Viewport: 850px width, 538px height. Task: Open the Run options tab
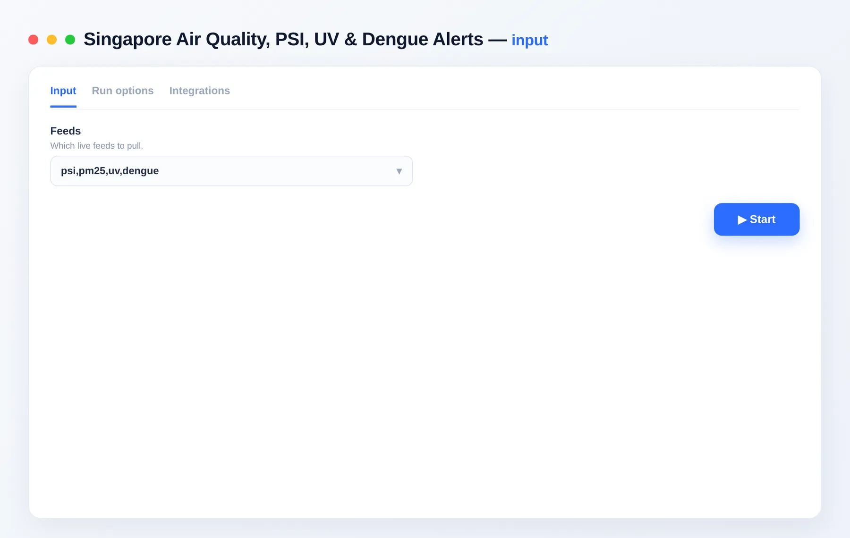pyautogui.click(x=123, y=91)
